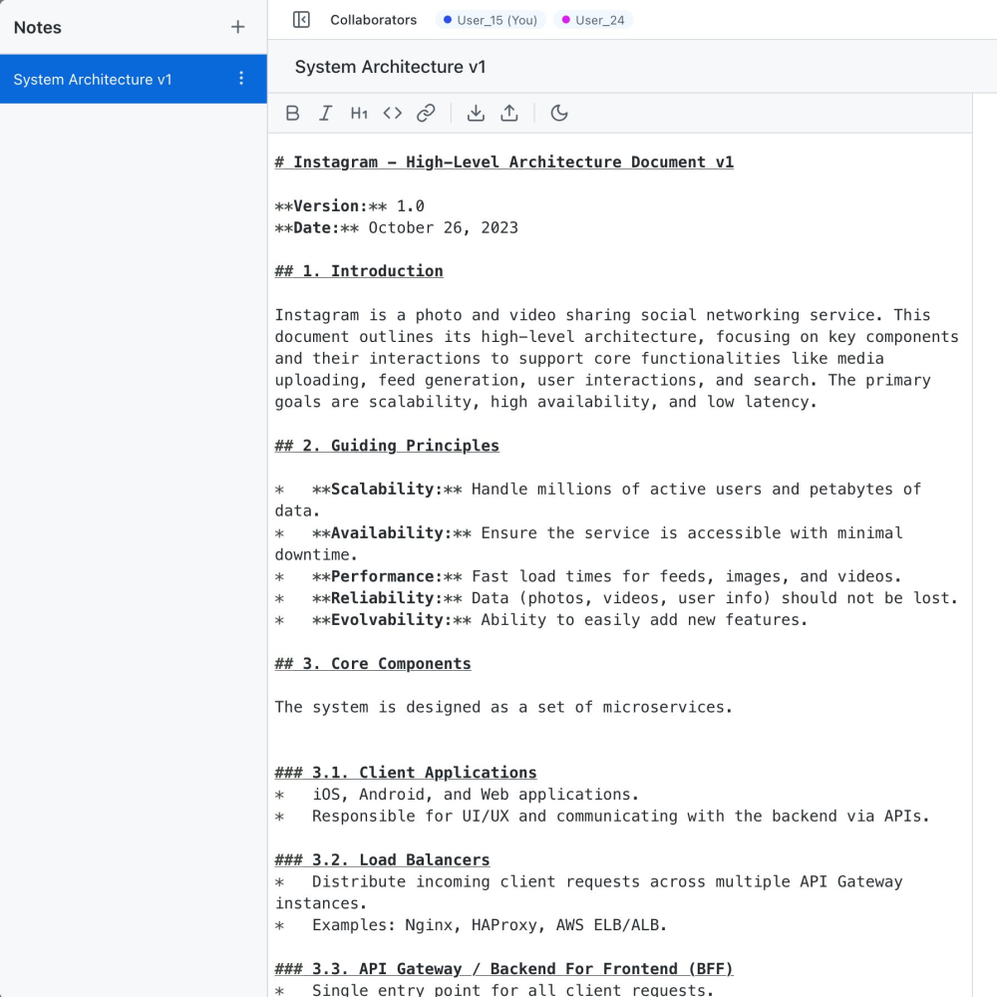
Task: Click the download icon in toolbar
Action: pos(476,114)
